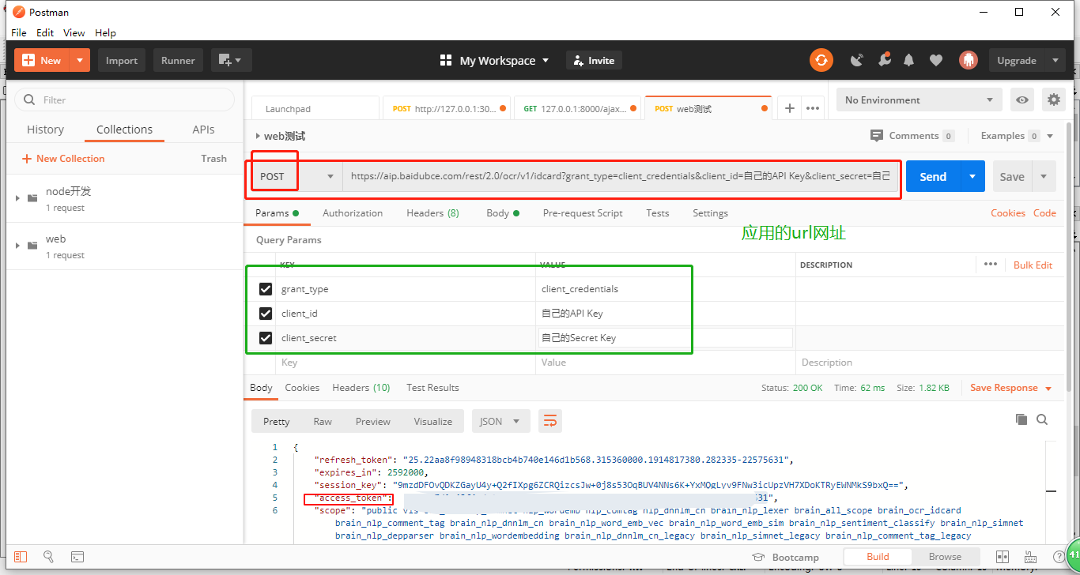The width and height of the screenshot is (1080, 575).
Task: Open the Upgrade dropdown arrow
Action: [x=1055, y=60]
